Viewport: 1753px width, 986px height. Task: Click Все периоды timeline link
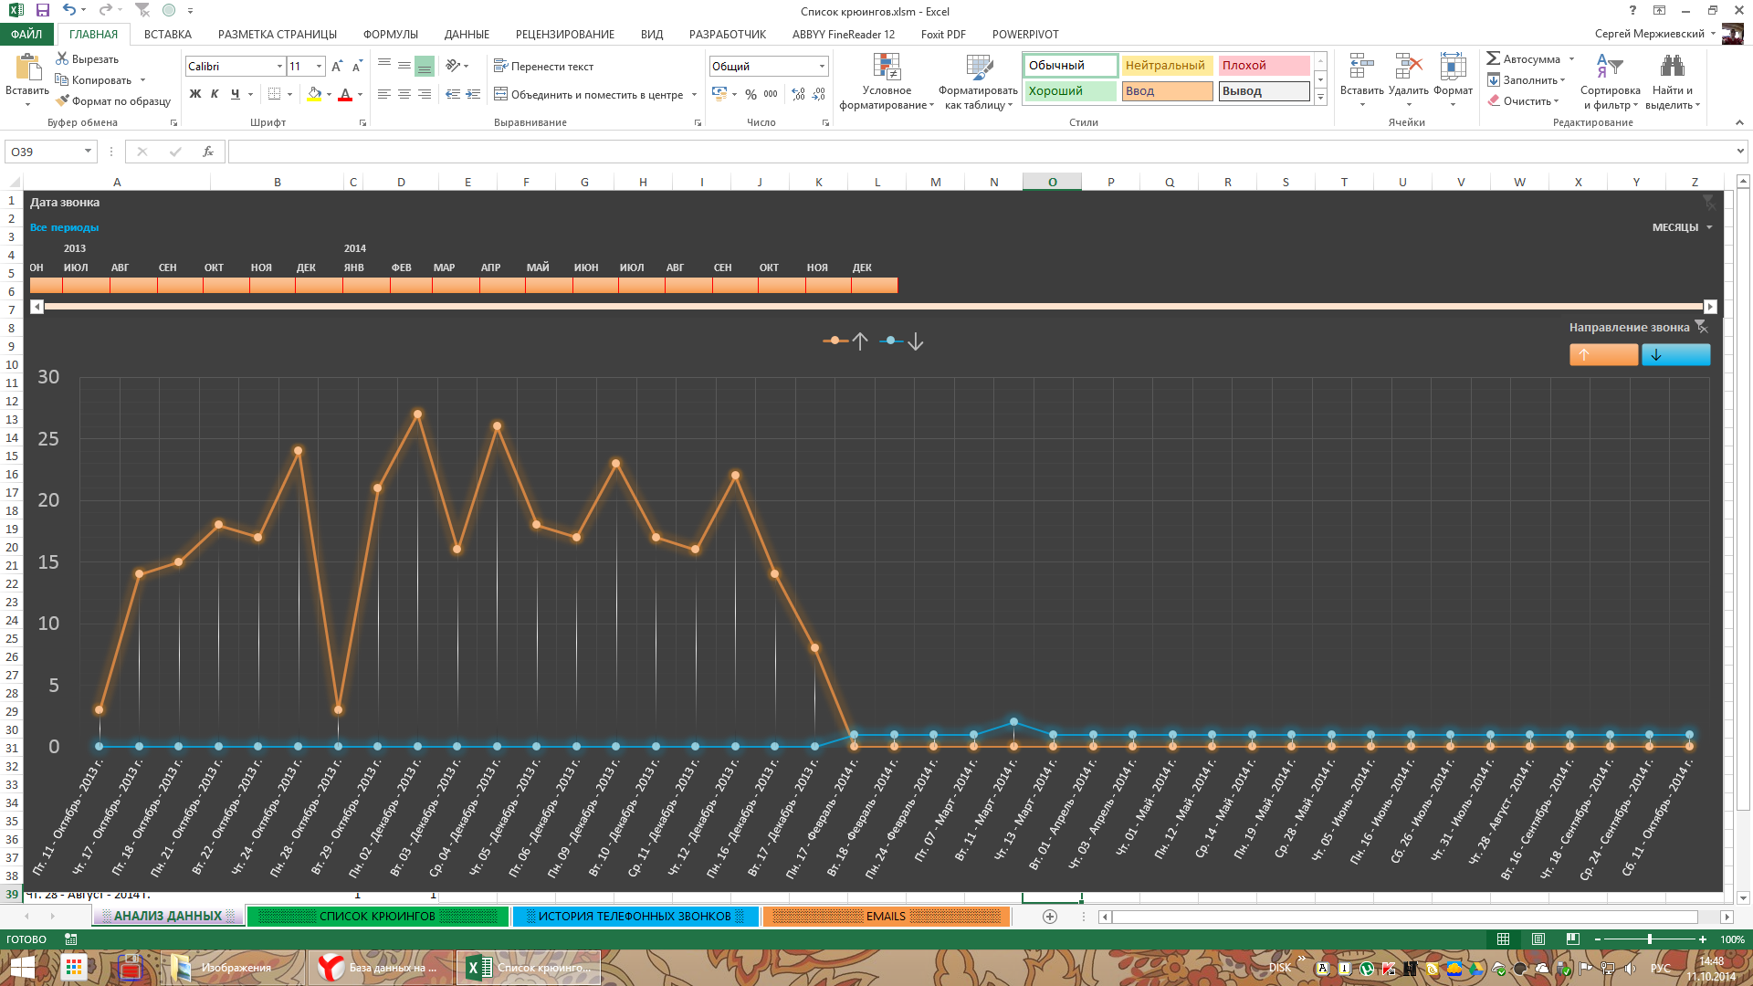[x=64, y=227]
